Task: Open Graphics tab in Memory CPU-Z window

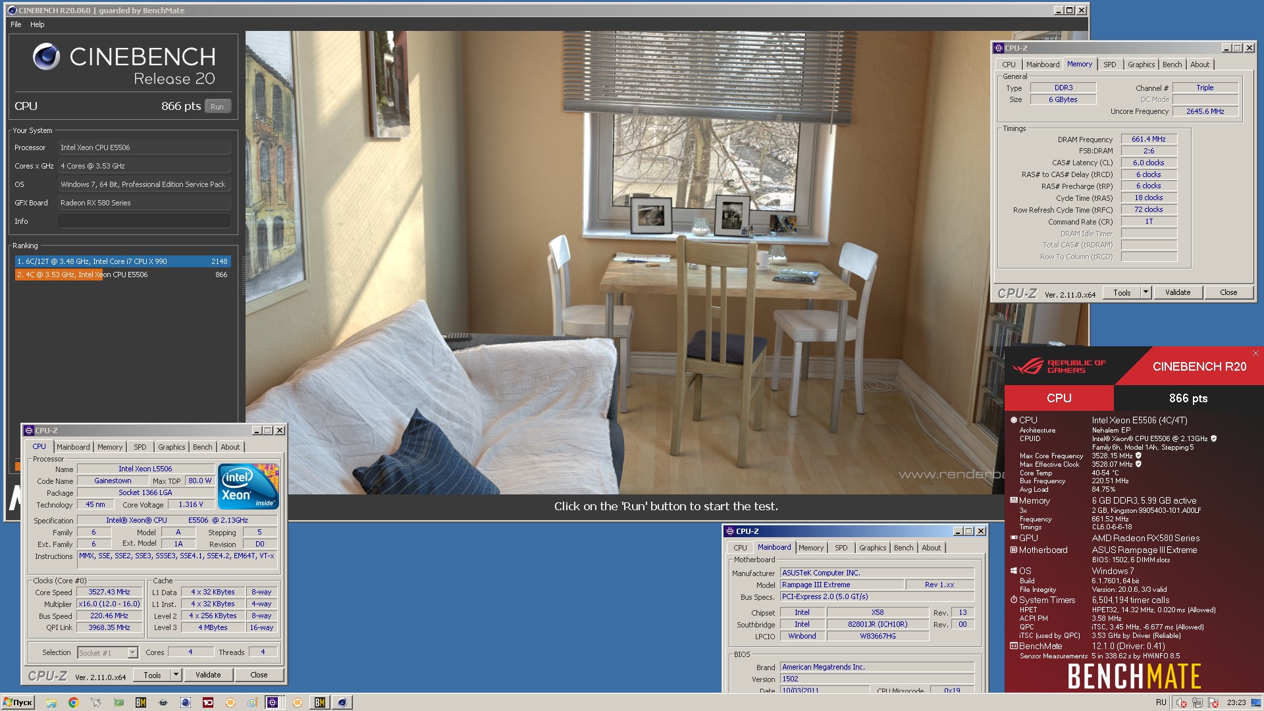Action: [1141, 65]
